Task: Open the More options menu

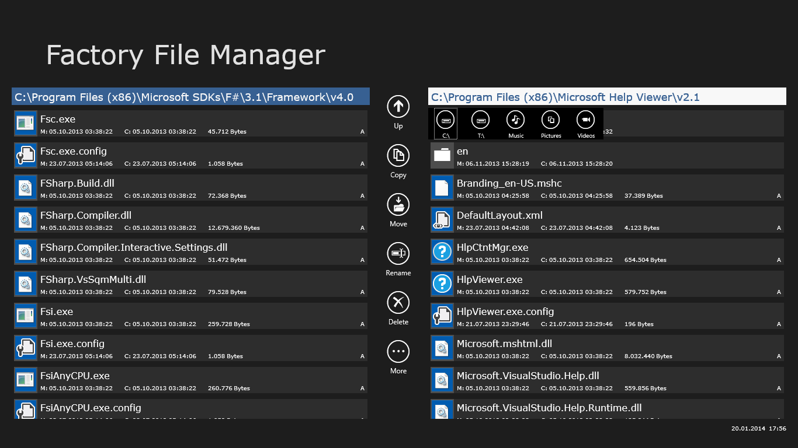Action: [398, 351]
